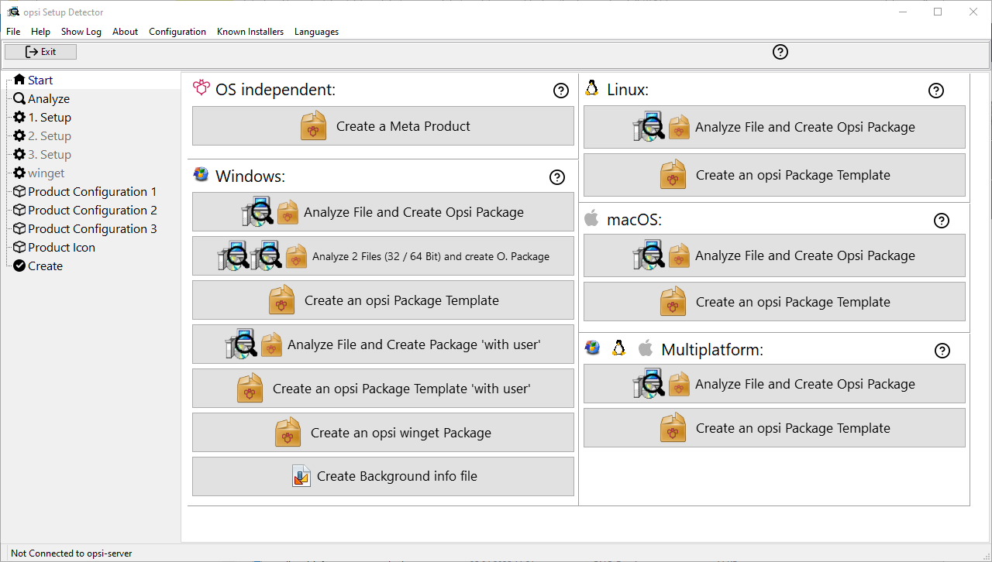
Task: Select Create in the sidebar tree
Action: [x=45, y=266]
